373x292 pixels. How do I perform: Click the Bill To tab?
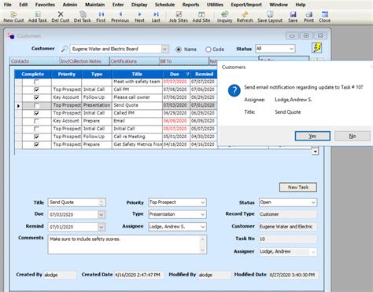pos(184,61)
